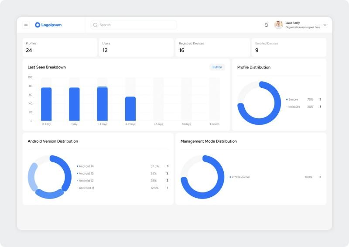Click the "14 days" axis label
This screenshot has height=247, width=349.
pos(187,124)
